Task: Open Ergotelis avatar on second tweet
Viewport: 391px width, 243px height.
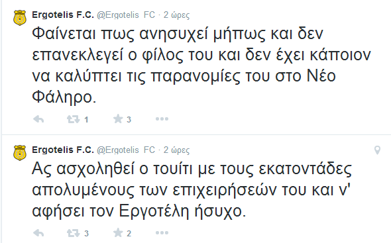Action: click(x=20, y=153)
